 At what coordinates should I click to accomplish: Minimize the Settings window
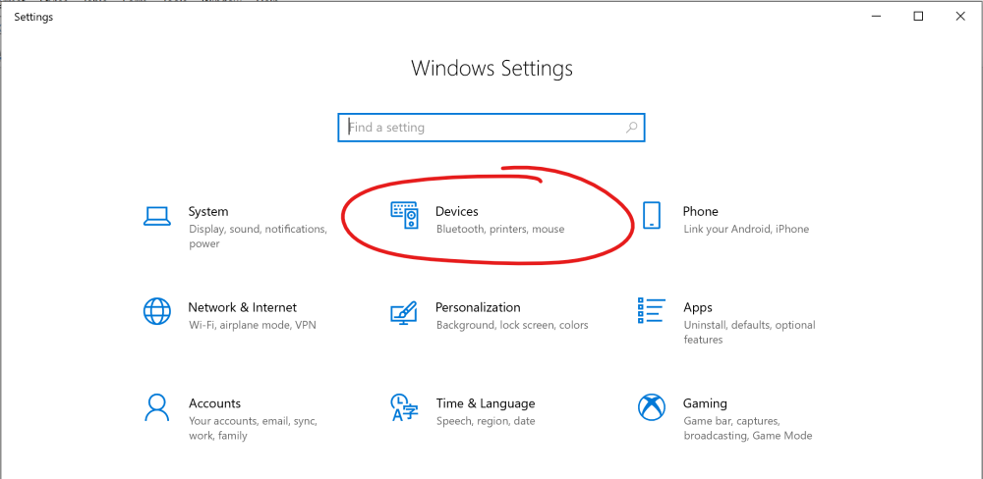click(877, 17)
